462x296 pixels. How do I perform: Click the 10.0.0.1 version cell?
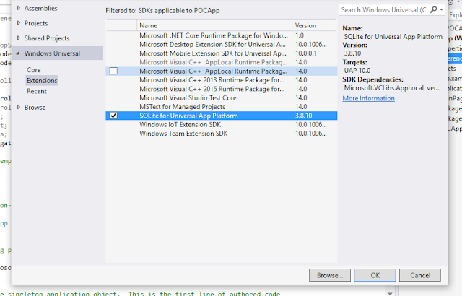coord(306,53)
